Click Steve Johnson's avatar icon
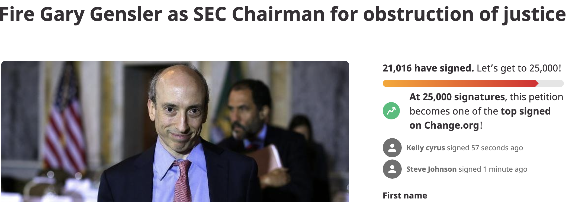Image resolution: width=585 pixels, height=202 pixels. pos(392,169)
